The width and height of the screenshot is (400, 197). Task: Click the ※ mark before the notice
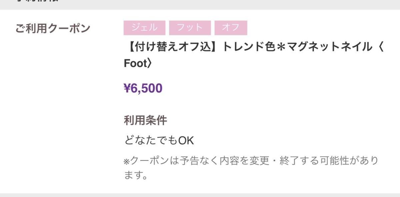pyautogui.click(x=127, y=161)
